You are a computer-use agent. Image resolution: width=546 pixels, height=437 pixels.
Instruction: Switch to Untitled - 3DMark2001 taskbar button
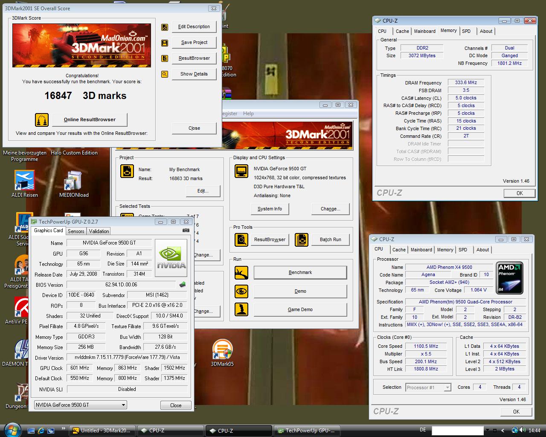point(102,431)
